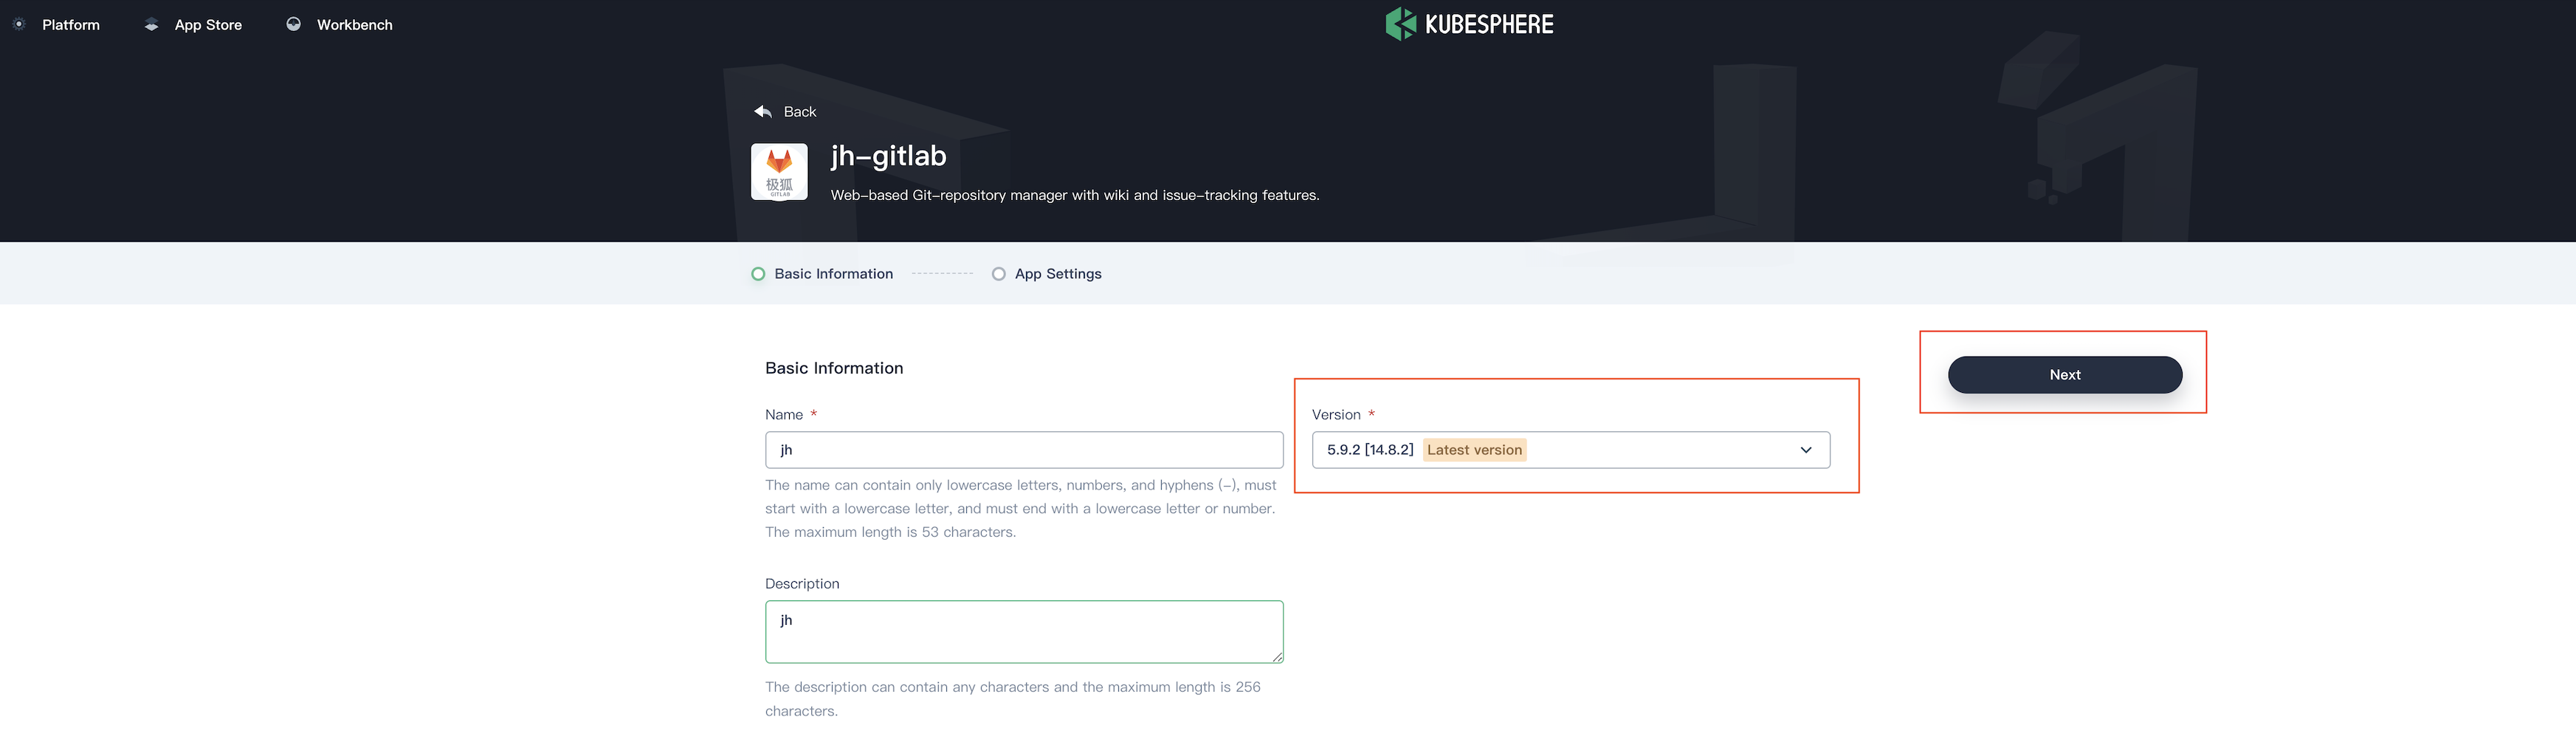Click the Workbench icon
This screenshot has width=2576, height=731.
[293, 24]
